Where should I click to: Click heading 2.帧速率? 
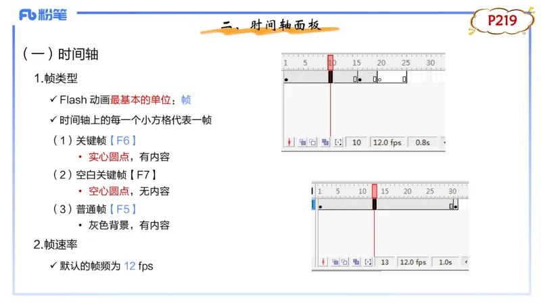[x=55, y=245]
